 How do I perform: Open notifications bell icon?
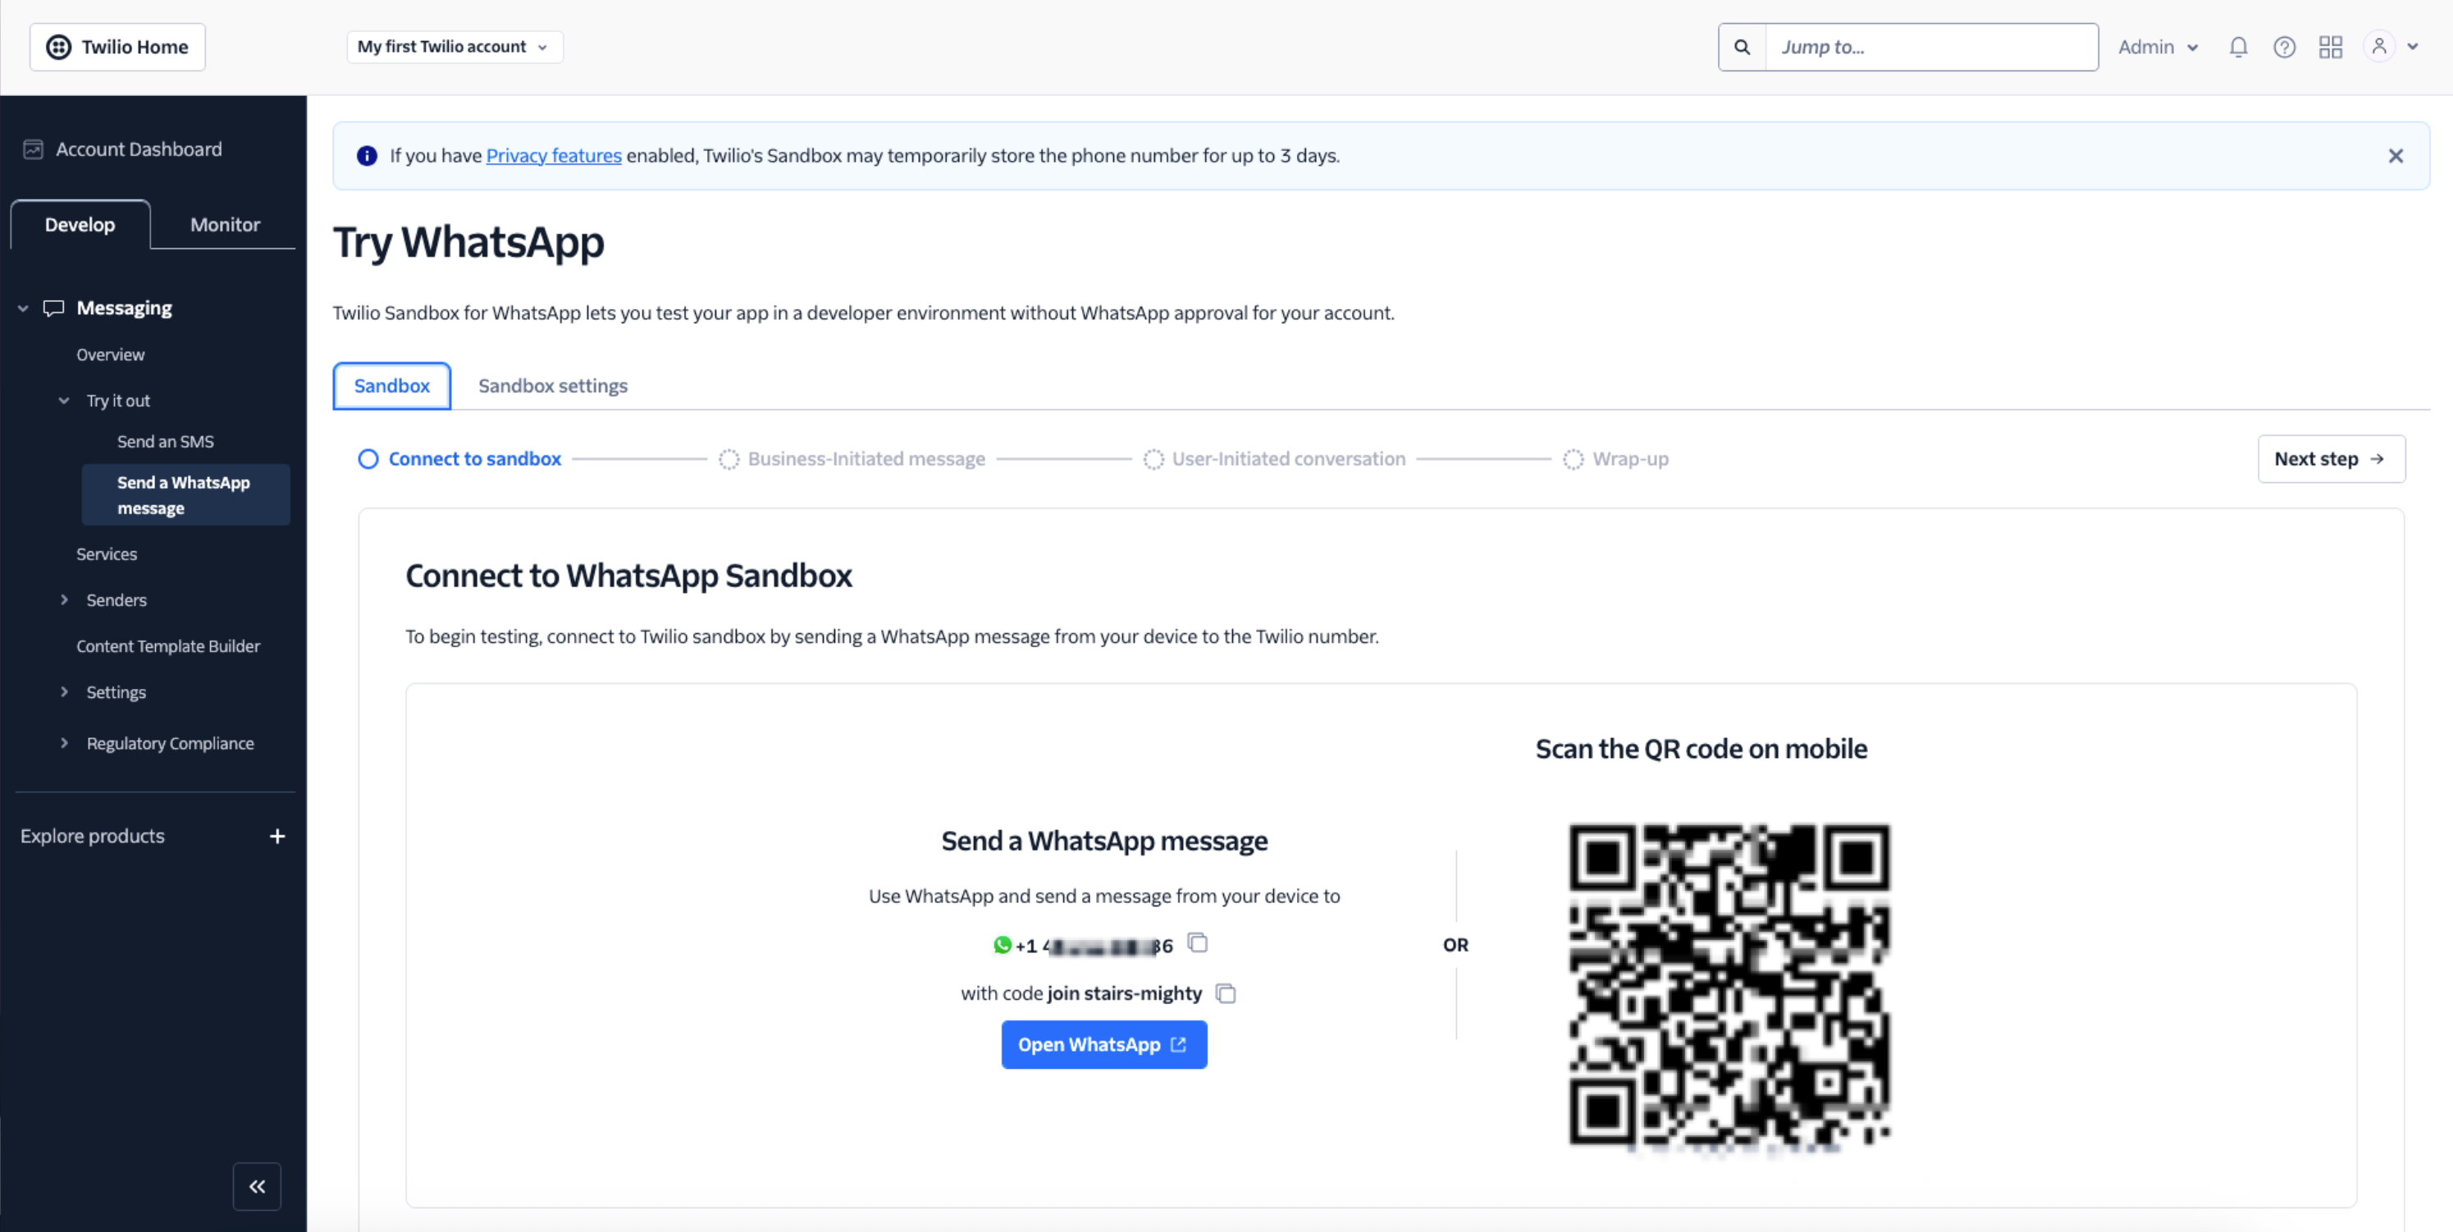(x=2239, y=47)
